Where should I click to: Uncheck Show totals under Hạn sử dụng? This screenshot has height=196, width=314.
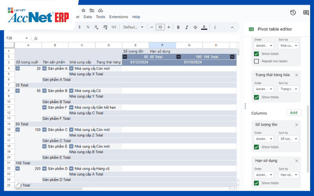(x=256, y=183)
